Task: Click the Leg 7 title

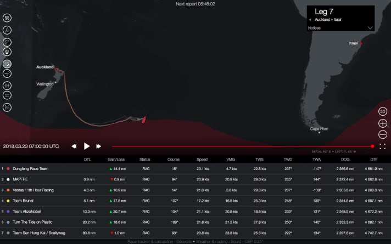Action: (324, 12)
